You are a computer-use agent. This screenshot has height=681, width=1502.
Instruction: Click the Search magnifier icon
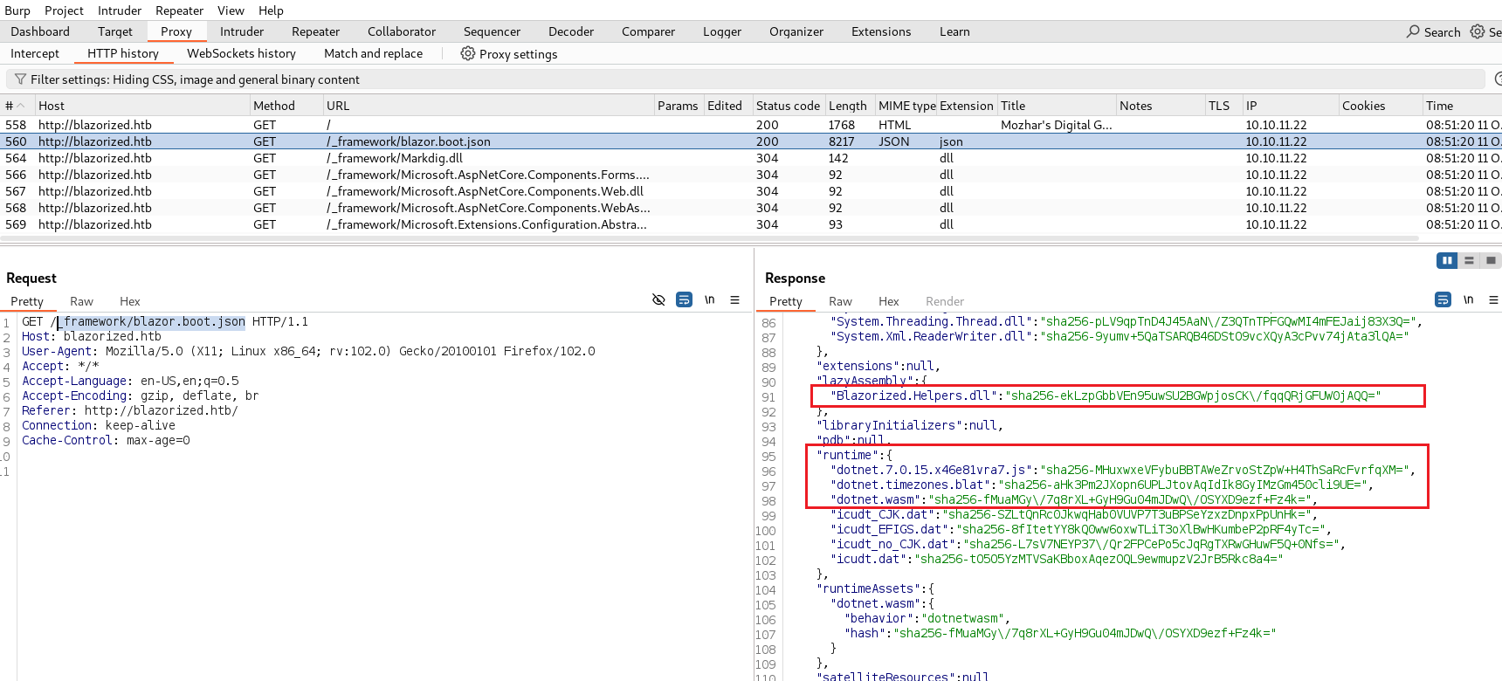(1413, 31)
